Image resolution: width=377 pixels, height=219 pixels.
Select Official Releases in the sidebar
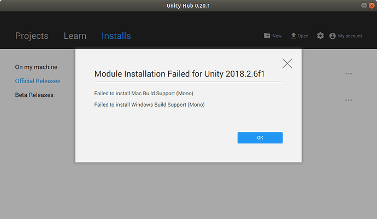(x=38, y=81)
